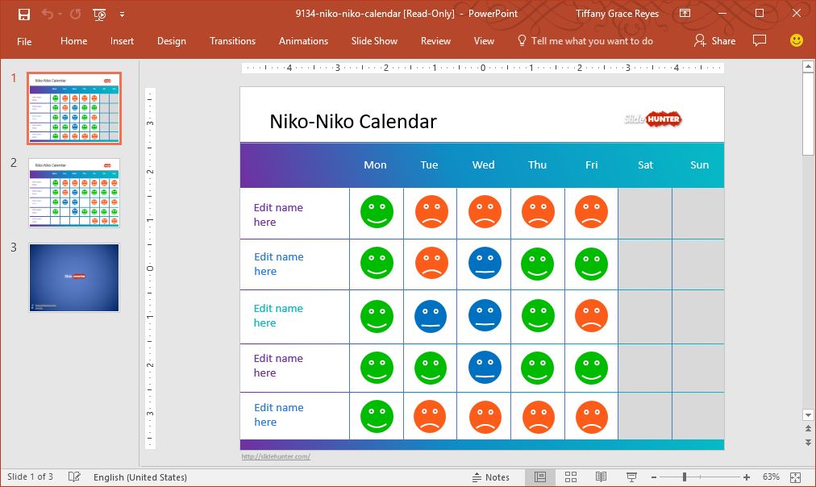
Task: Open the Transitions tab
Action: coord(232,41)
